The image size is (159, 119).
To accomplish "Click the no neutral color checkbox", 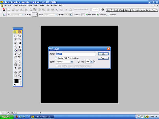I will pyautogui.click(x=57, y=66).
